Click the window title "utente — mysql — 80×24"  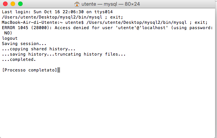coord(111,4)
